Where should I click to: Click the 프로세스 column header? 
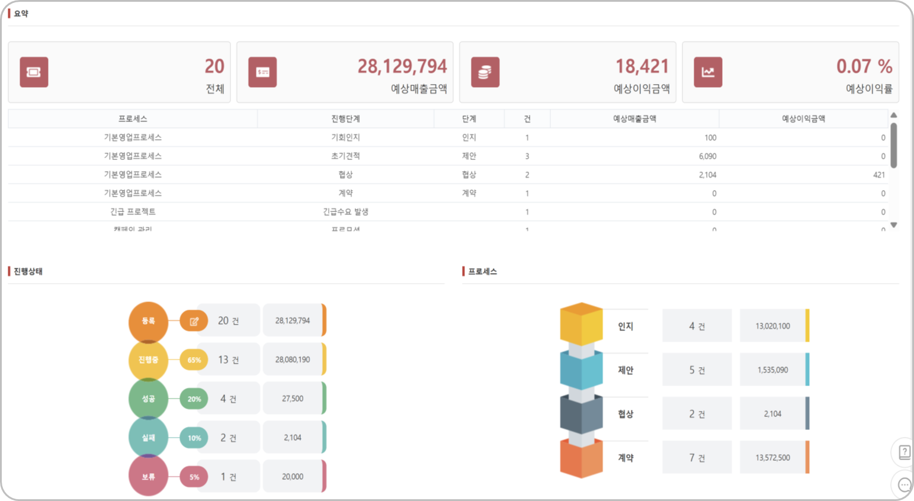133,119
